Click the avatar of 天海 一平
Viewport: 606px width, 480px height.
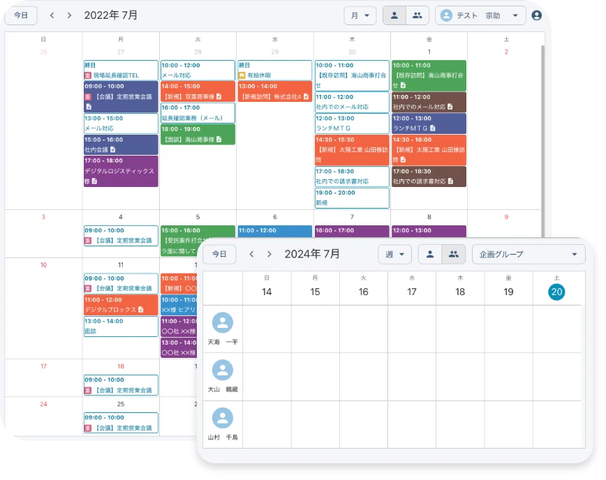point(223,322)
